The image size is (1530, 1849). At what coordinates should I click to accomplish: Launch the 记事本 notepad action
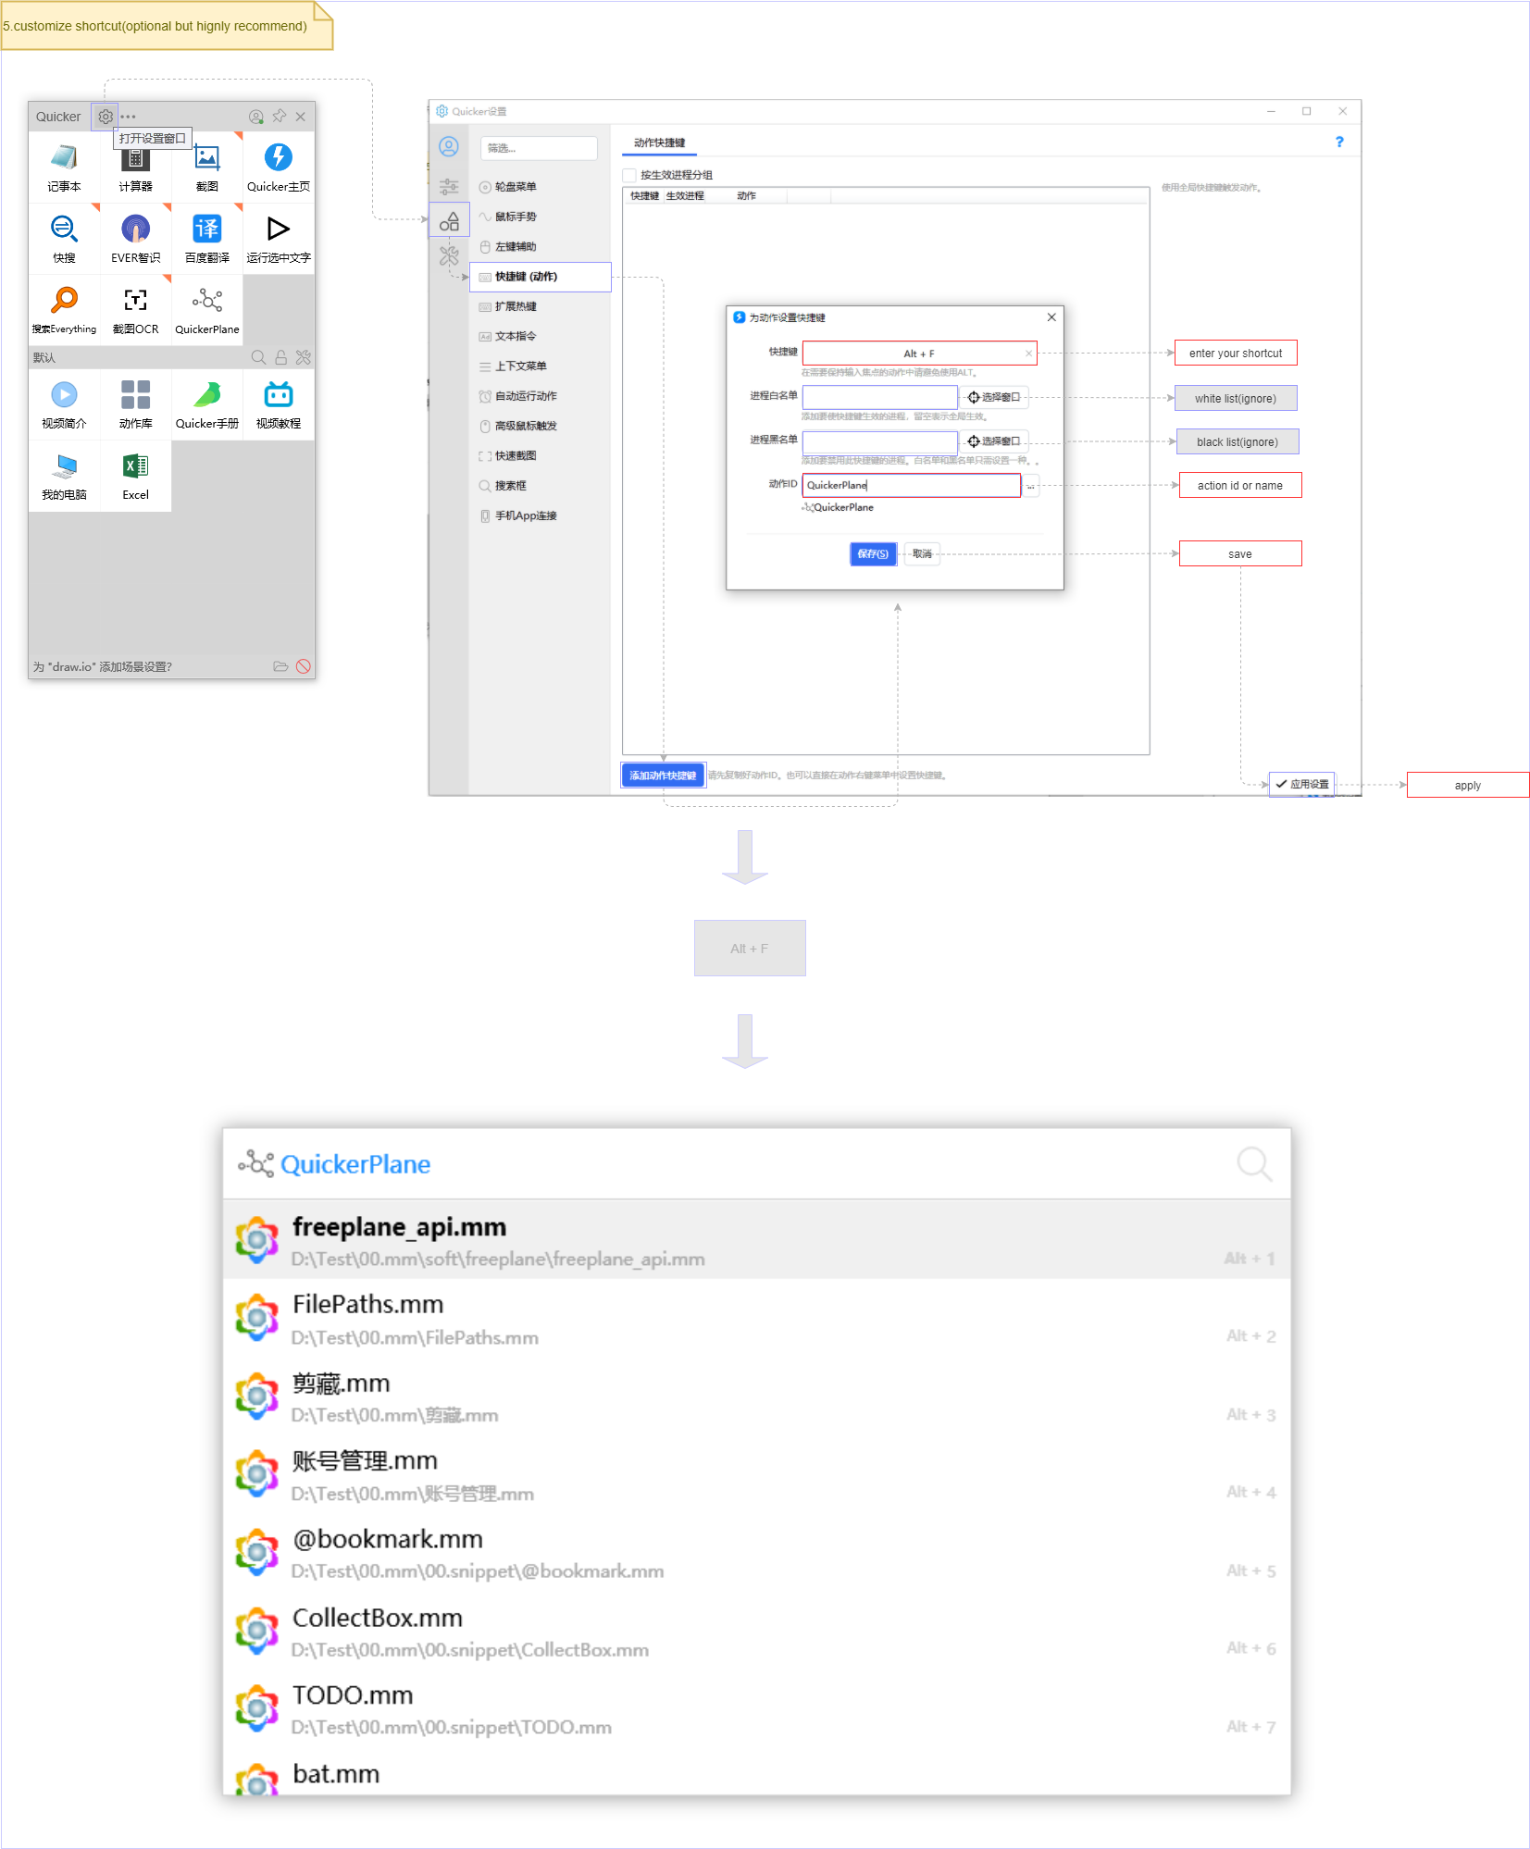pyautogui.click(x=64, y=168)
